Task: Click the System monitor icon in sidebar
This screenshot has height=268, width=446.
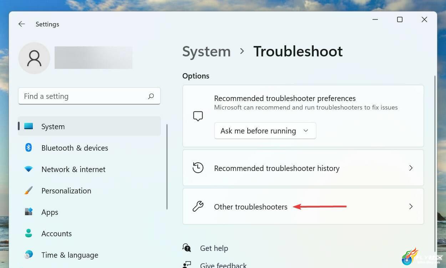Action: point(29,126)
